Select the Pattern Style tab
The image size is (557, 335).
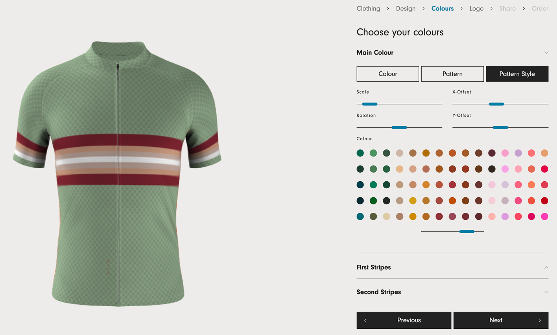pyautogui.click(x=517, y=74)
